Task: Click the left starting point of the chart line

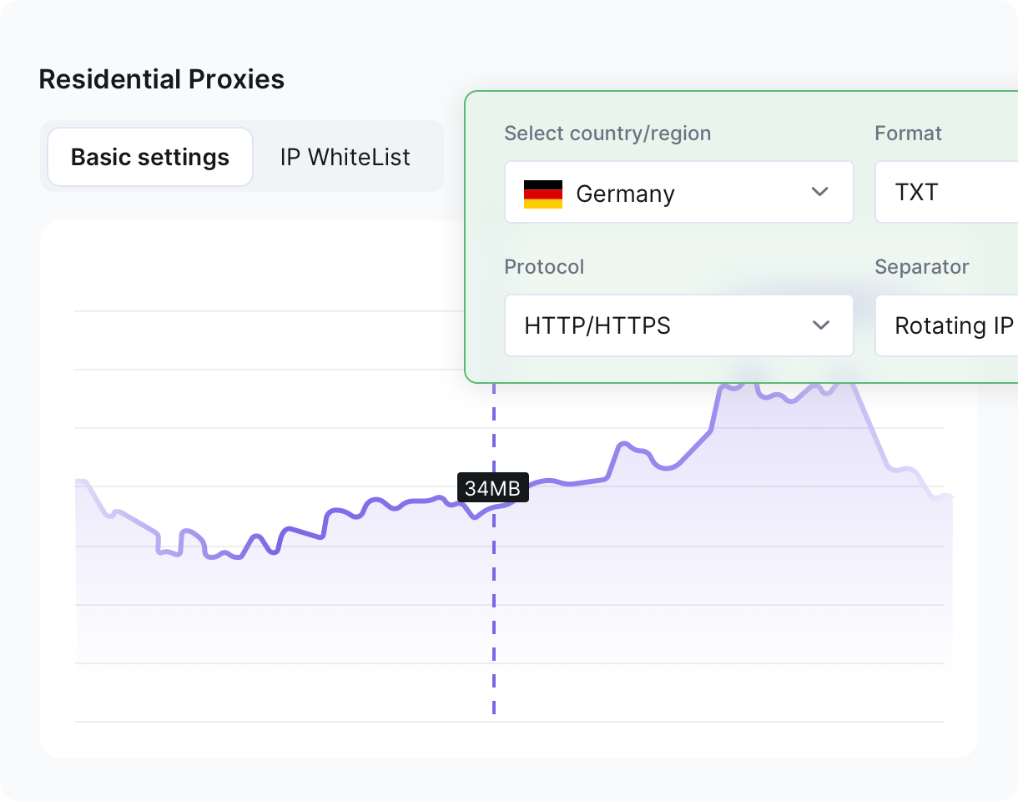Action: pos(78,481)
